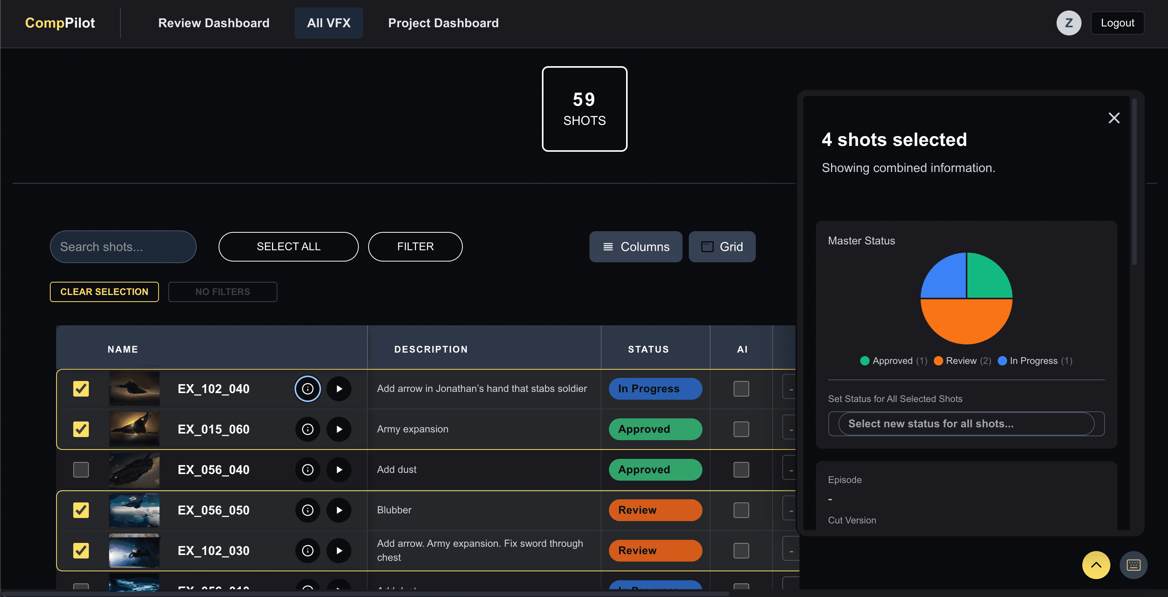This screenshot has width=1168, height=597.
Task: Uncheck the EX_102_040 selection checkbox
Action: coord(81,389)
